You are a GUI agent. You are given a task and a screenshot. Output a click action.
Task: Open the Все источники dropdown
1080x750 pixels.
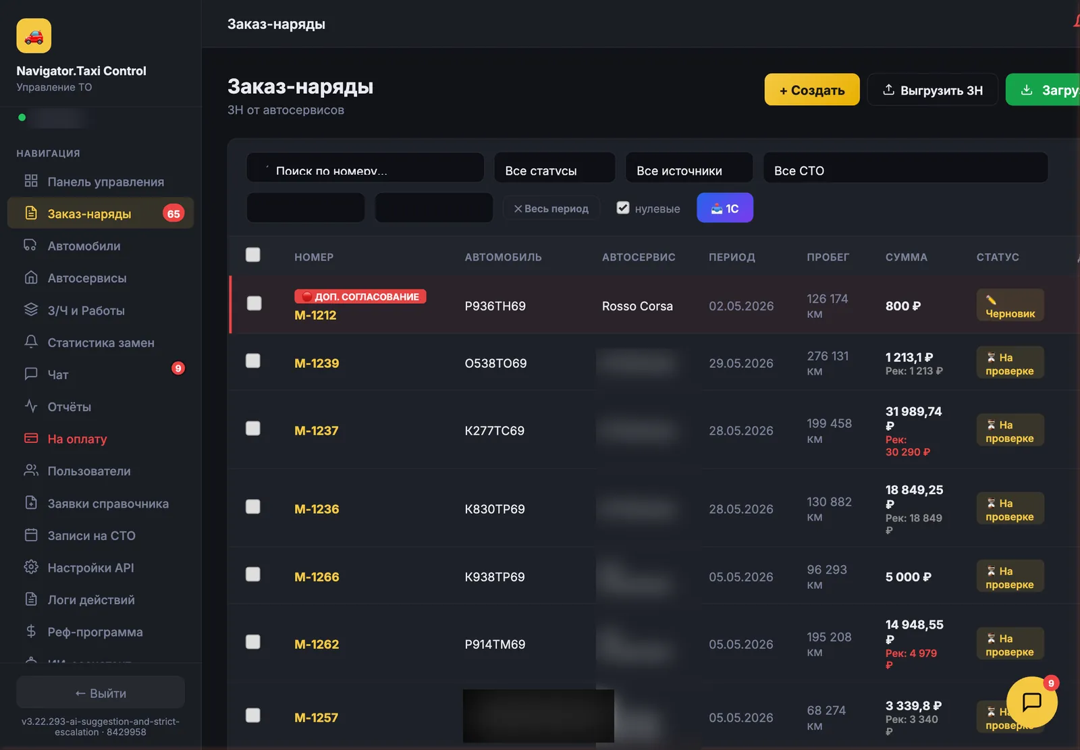[x=689, y=167]
